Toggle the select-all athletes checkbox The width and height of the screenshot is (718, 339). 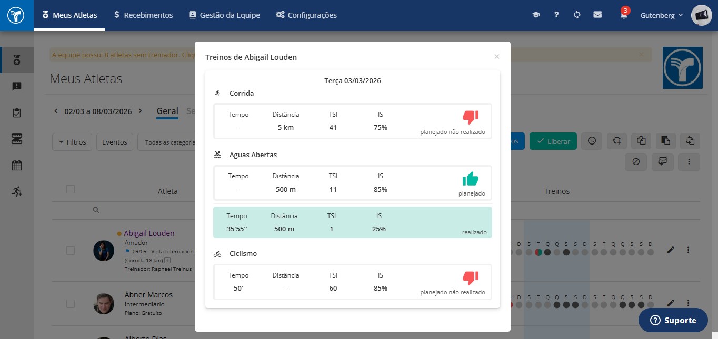pos(71,190)
